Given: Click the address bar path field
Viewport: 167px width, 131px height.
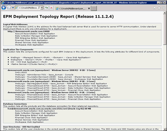Looking at the screenshot, I should coord(28,8).
